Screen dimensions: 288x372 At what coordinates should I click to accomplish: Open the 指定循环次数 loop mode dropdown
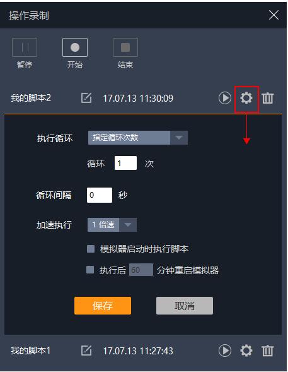click(138, 138)
